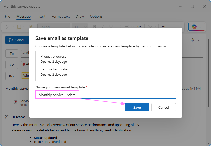Expand the chevron next to the shield icon
The image size is (211, 146).
click(198, 40)
